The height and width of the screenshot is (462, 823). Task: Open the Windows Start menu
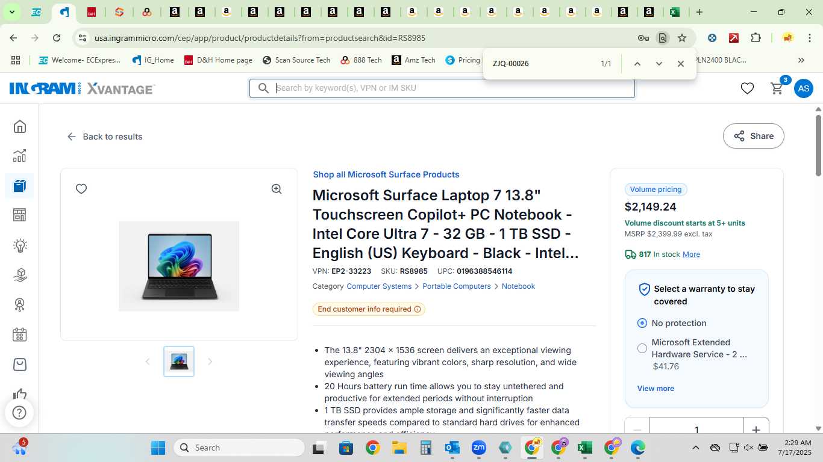point(158,448)
